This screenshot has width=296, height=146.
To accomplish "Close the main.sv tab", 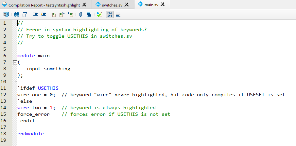I will pyautogui.click(x=162, y=5).
